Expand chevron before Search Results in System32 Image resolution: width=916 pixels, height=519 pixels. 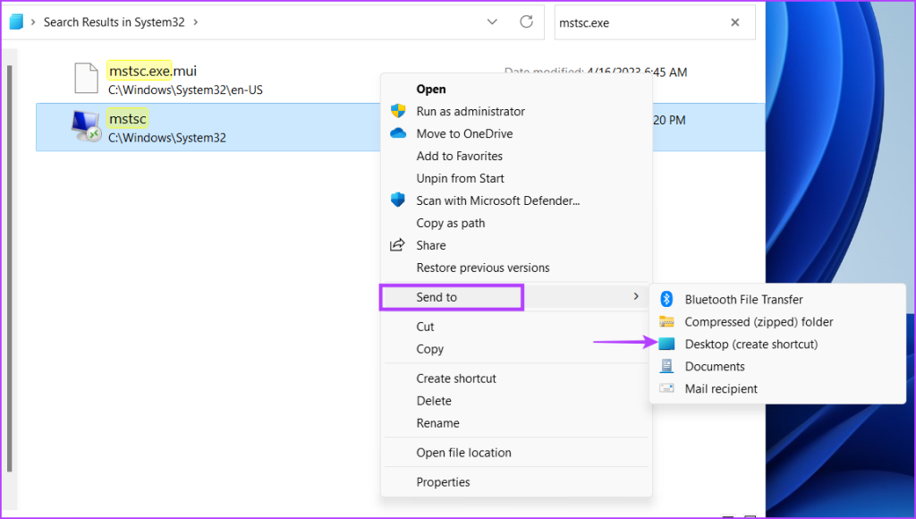click(x=33, y=22)
